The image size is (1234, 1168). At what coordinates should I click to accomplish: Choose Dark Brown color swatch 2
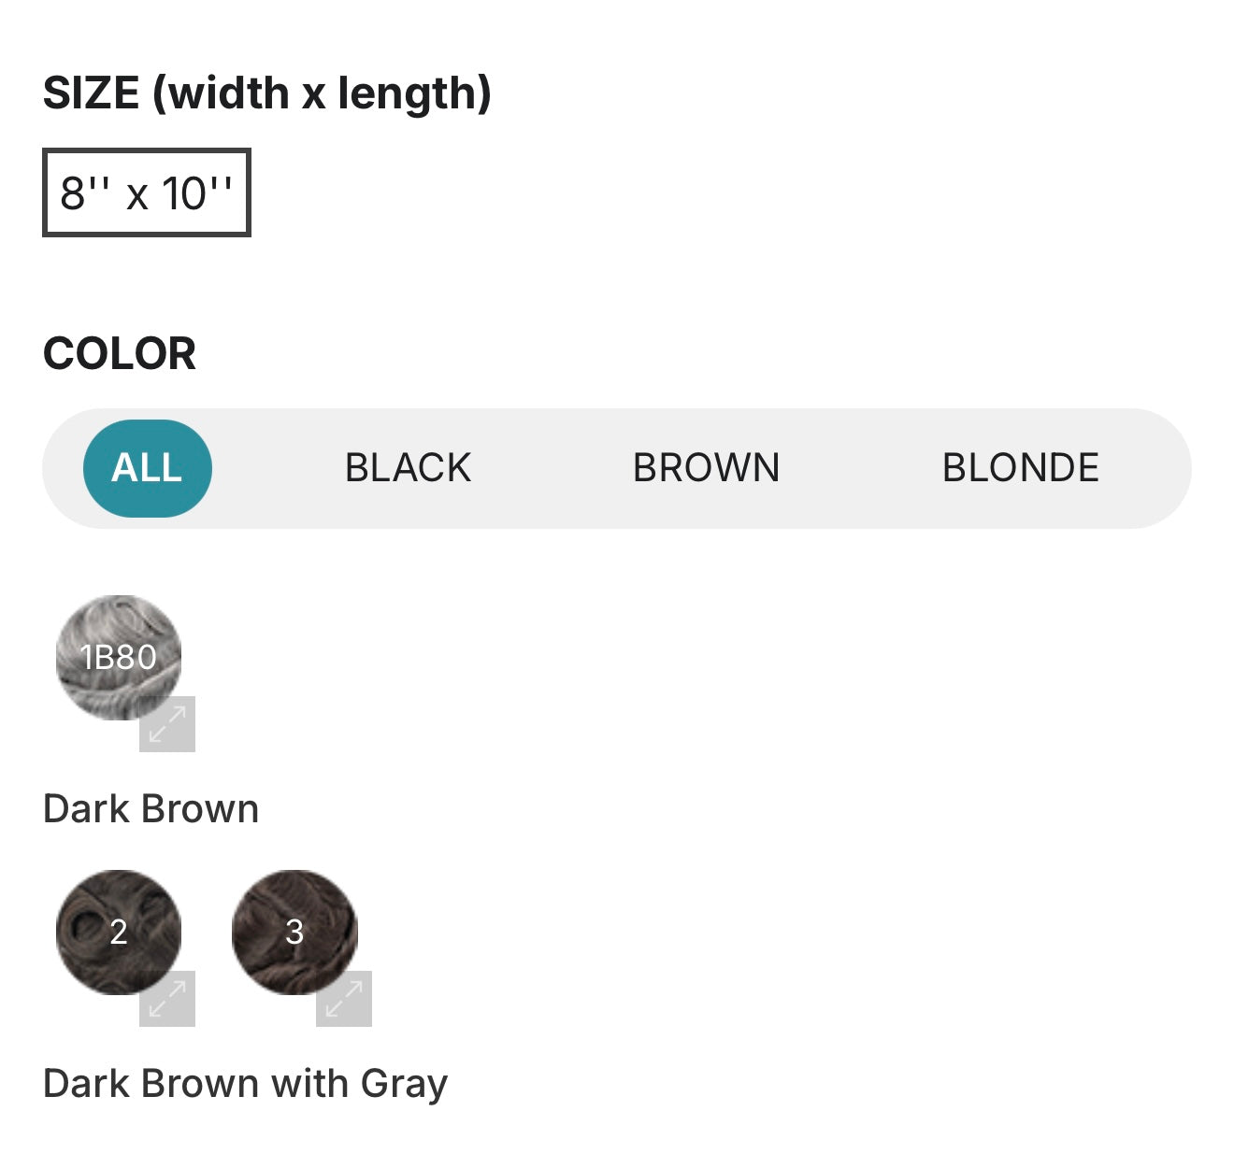pyautogui.click(x=118, y=932)
